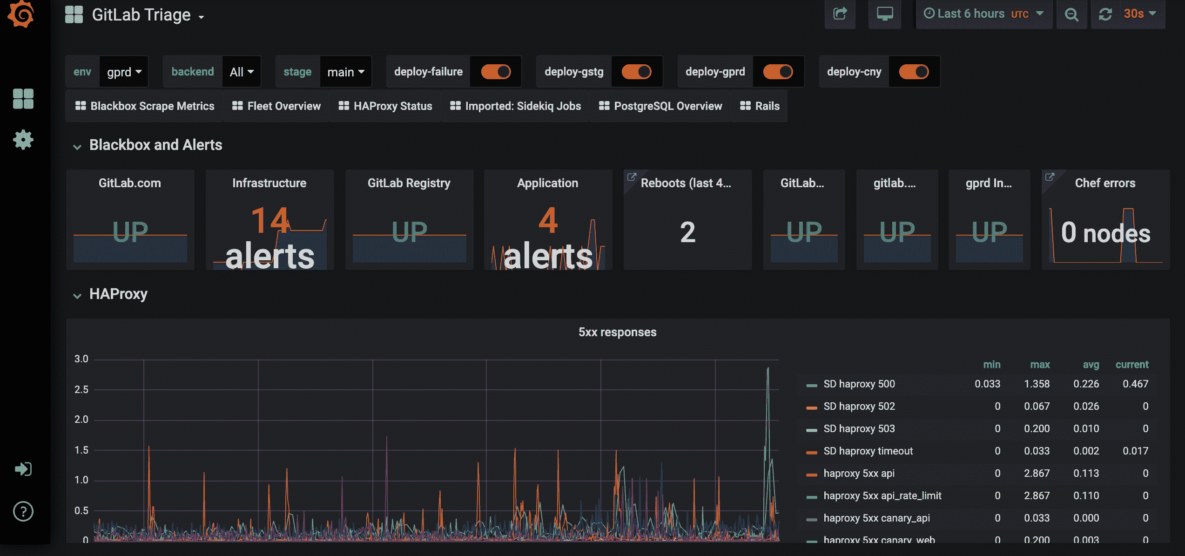Collapse the Blackbox and Alerts row
Screen dimensions: 1185x556
click(77, 146)
